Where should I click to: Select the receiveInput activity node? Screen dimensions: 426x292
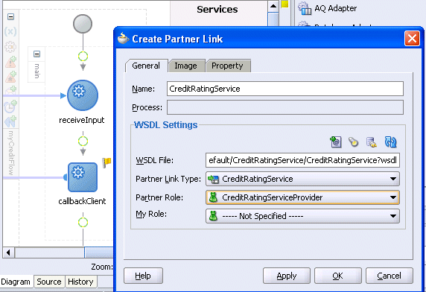point(83,95)
